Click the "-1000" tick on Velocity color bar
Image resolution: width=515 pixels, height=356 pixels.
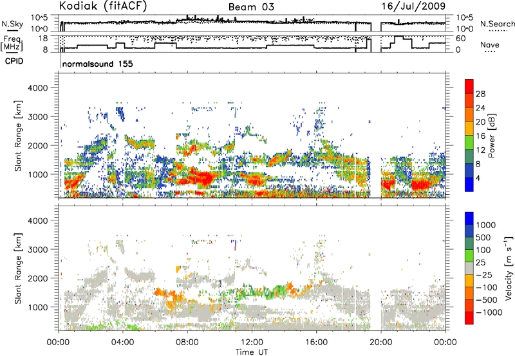(x=489, y=312)
